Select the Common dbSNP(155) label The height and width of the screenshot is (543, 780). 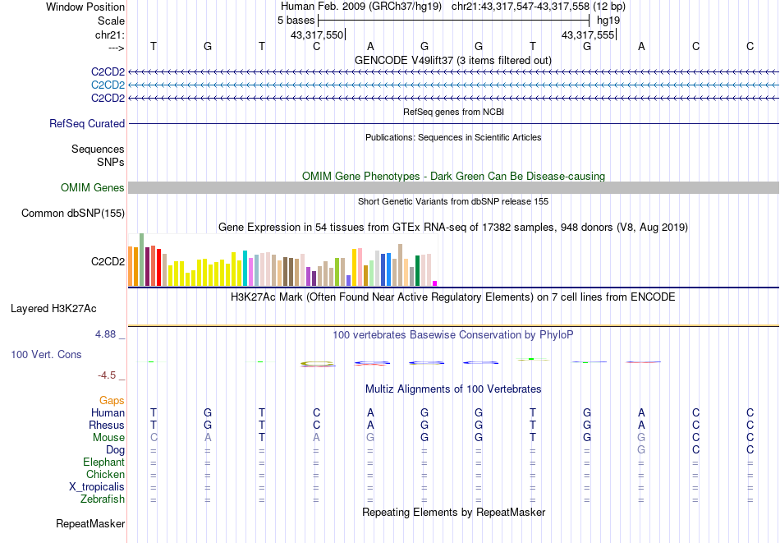point(73,213)
